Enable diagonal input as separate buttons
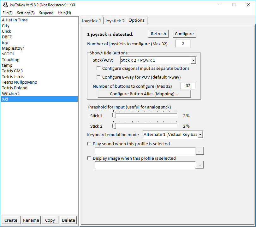256x227 pixels. 98,68
